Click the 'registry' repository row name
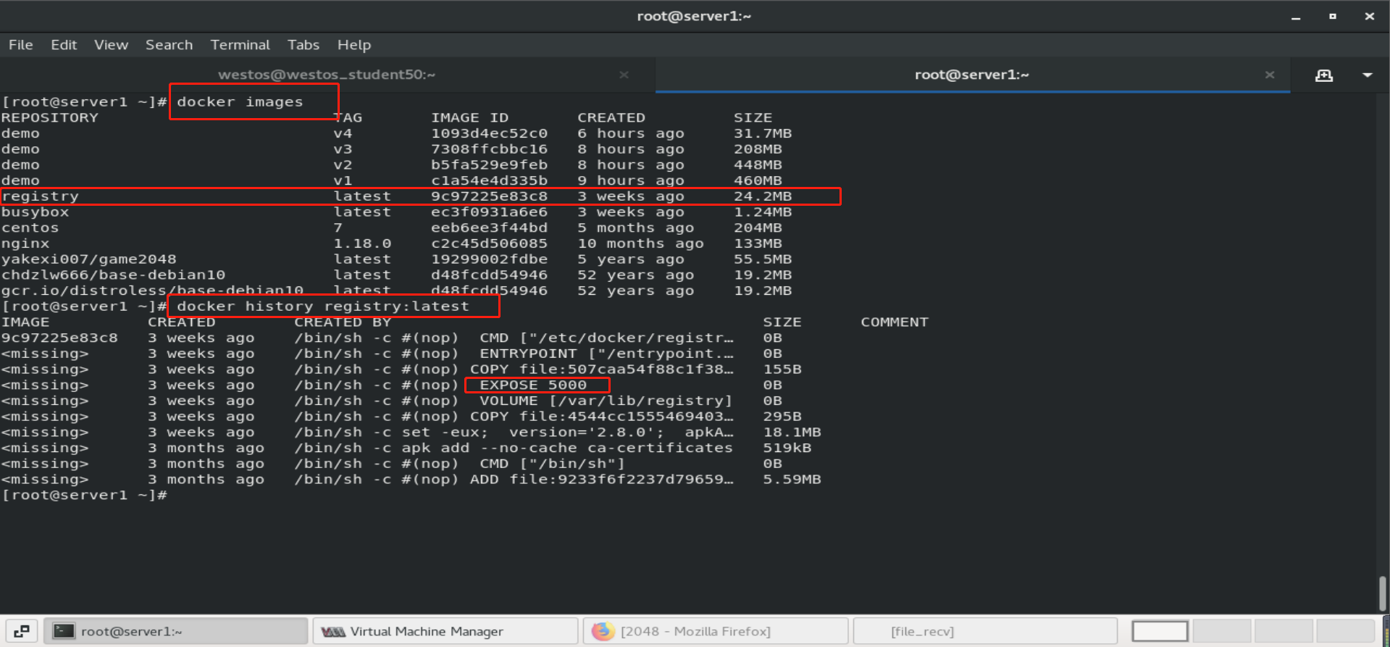This screenshot has height=647, width=1390. 40,196
